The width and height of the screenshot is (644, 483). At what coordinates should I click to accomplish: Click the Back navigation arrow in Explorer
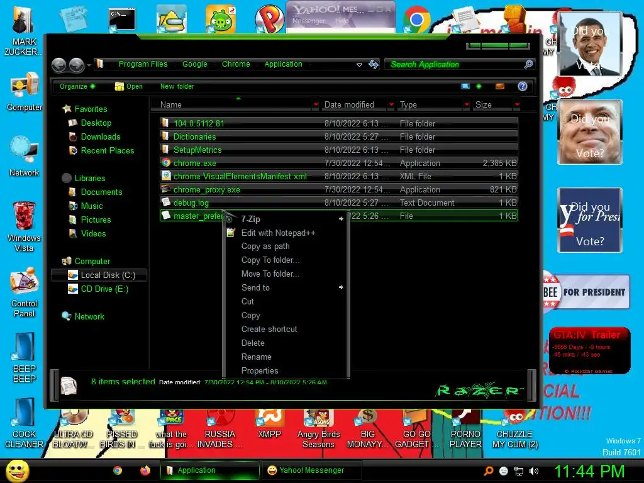click(59, 65)
